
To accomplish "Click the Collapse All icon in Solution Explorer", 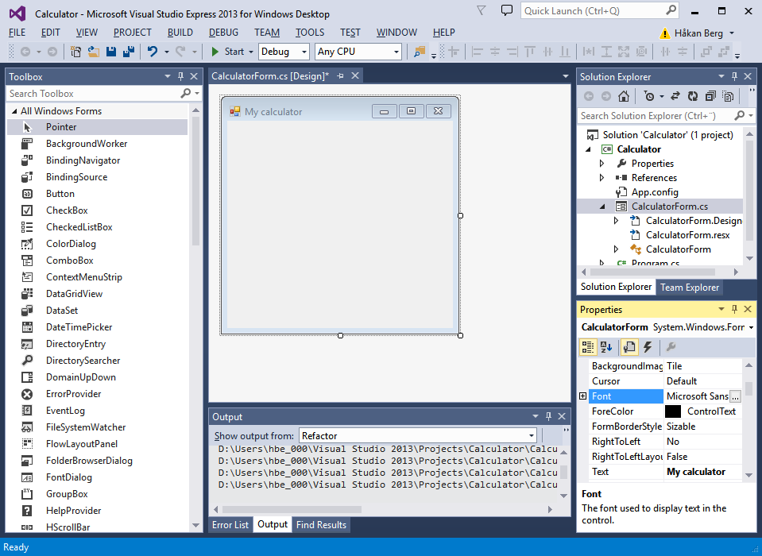I will 710,96.
